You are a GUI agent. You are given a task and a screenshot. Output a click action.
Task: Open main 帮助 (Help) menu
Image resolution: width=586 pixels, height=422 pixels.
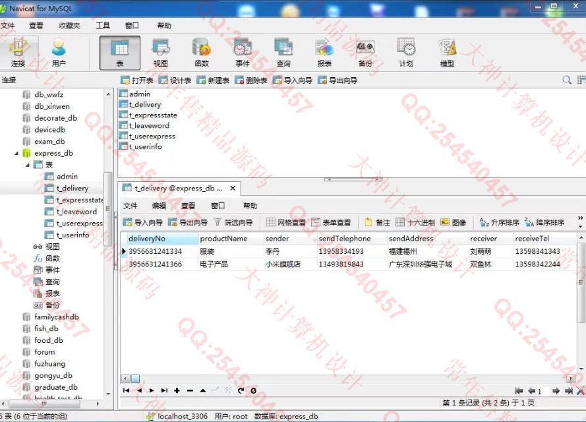pos(164,26)
